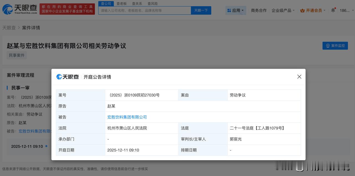Open the 开通会员 dropdown

tap(315, 10)
